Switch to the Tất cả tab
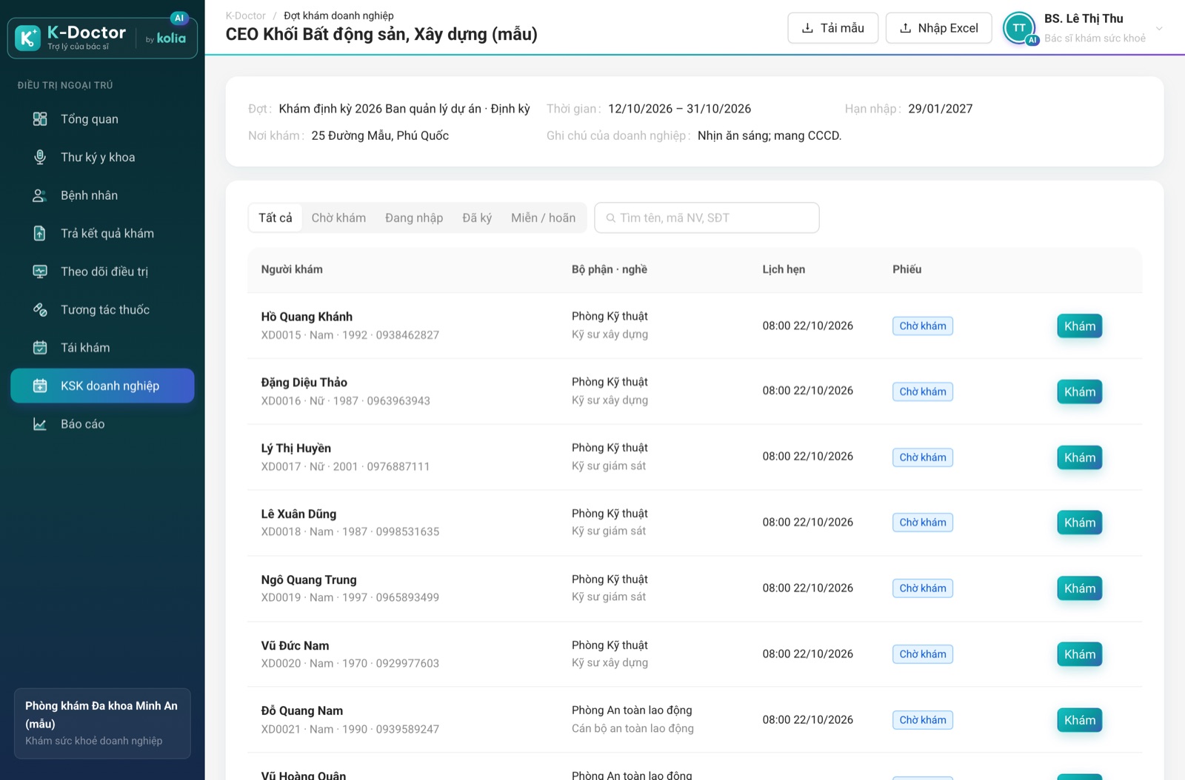 pos(276,218)
